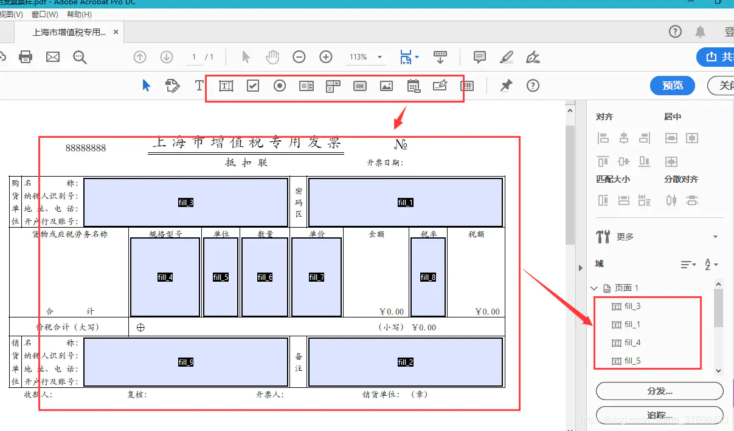The height and width of the screenshot is (431, 734).
Task: Close the 上海市增值税专用 document tab
Action: (116, 32)
